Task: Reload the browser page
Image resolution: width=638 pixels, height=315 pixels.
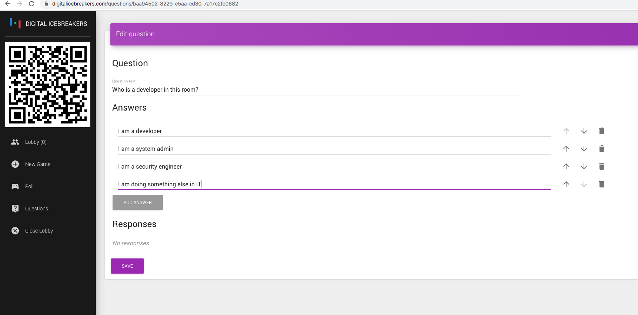Action: point(31,4)
